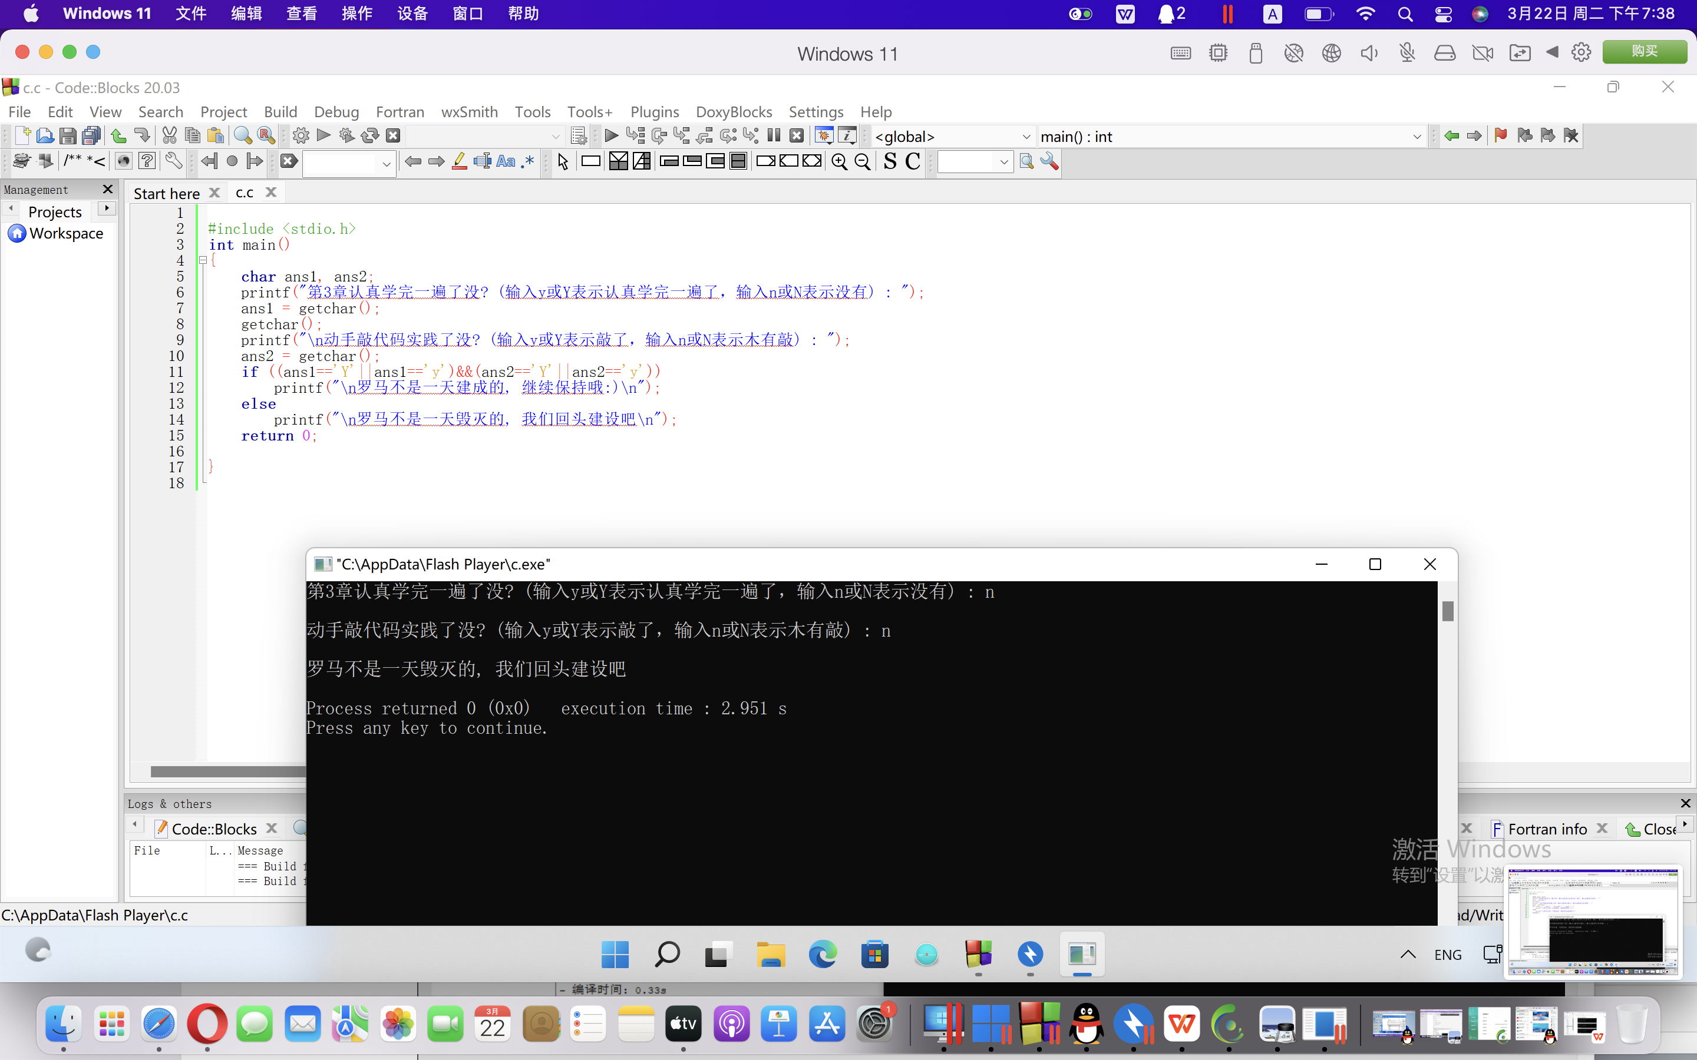Select the Fortran info log tab

click(1546, 829)
